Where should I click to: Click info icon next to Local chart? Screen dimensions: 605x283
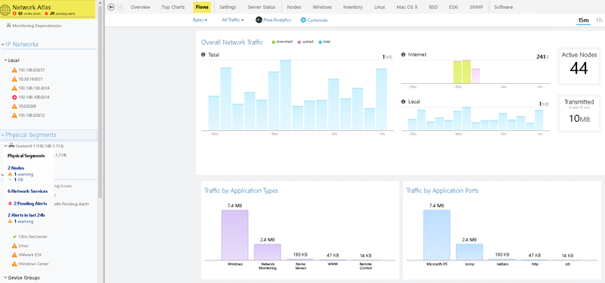point(403,102)
